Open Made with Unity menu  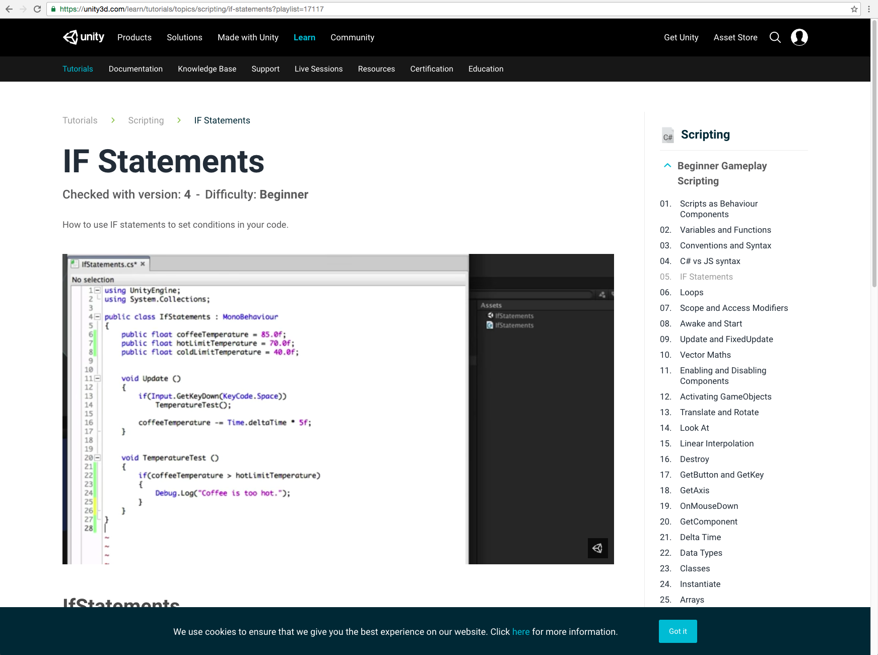point(248,37)
